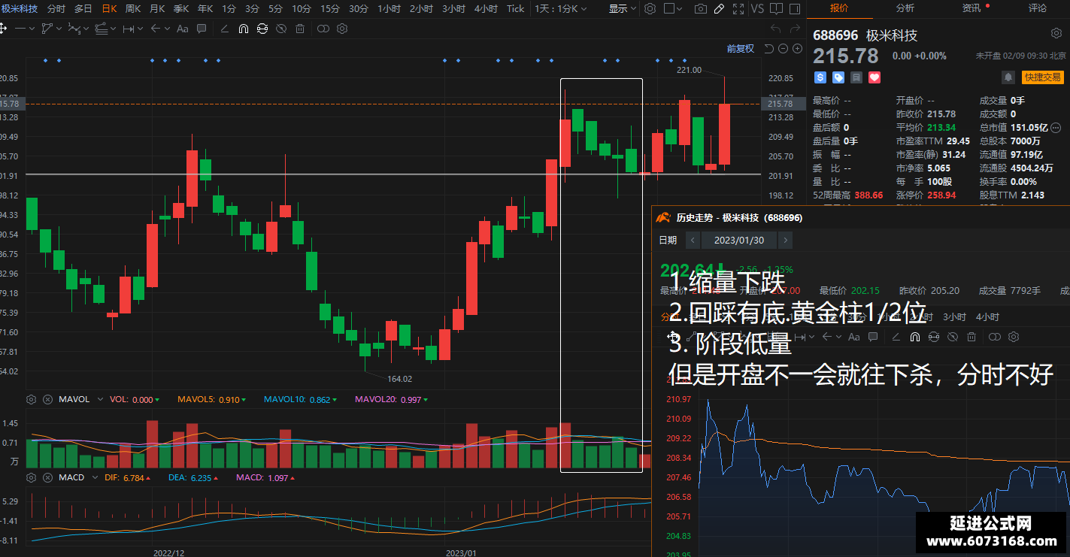Click the 快捷交易 quick trade button
Viewport: 1070px width, 557px height.
tap(1042, 77)
